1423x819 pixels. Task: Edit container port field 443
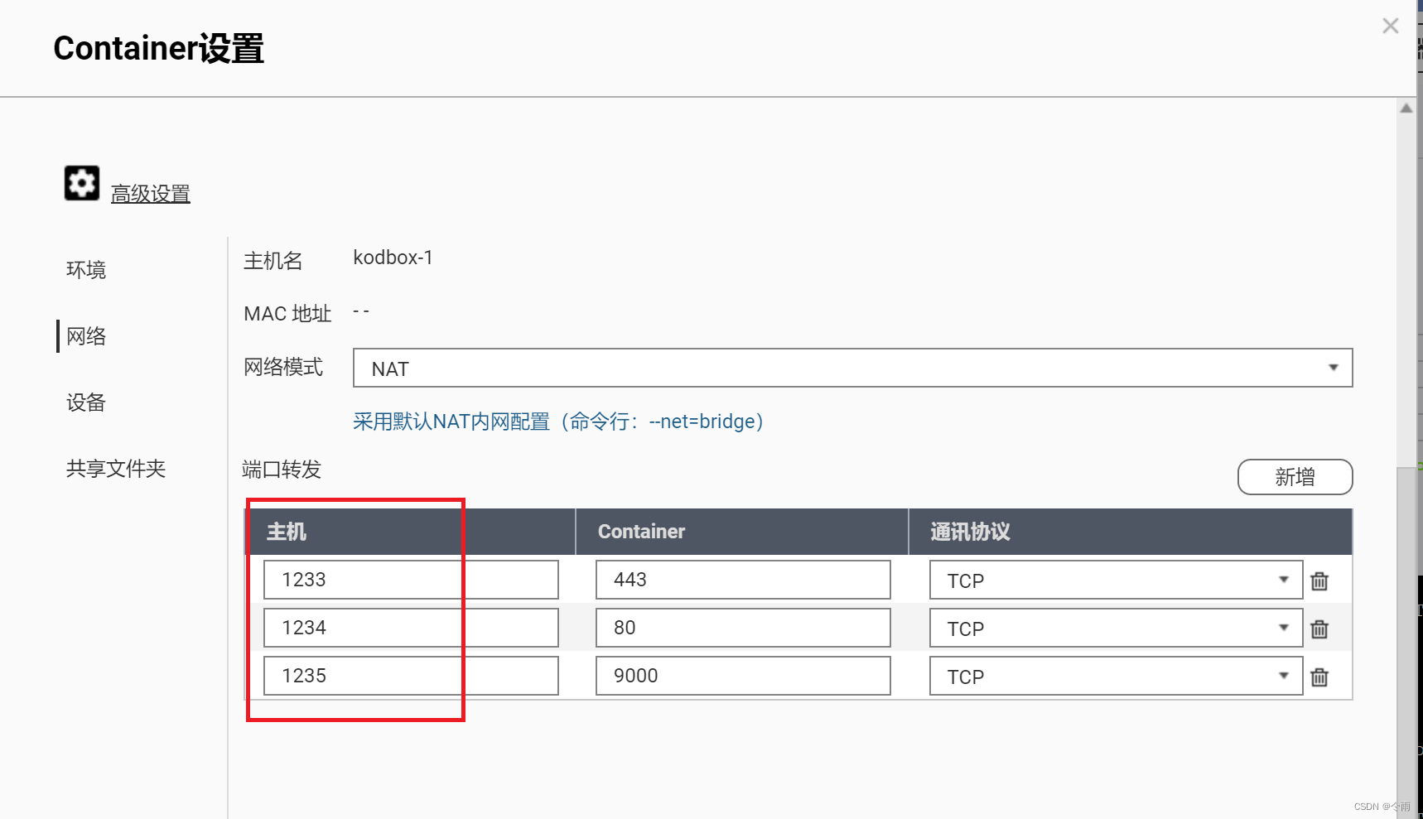click(x=743, y=580)
